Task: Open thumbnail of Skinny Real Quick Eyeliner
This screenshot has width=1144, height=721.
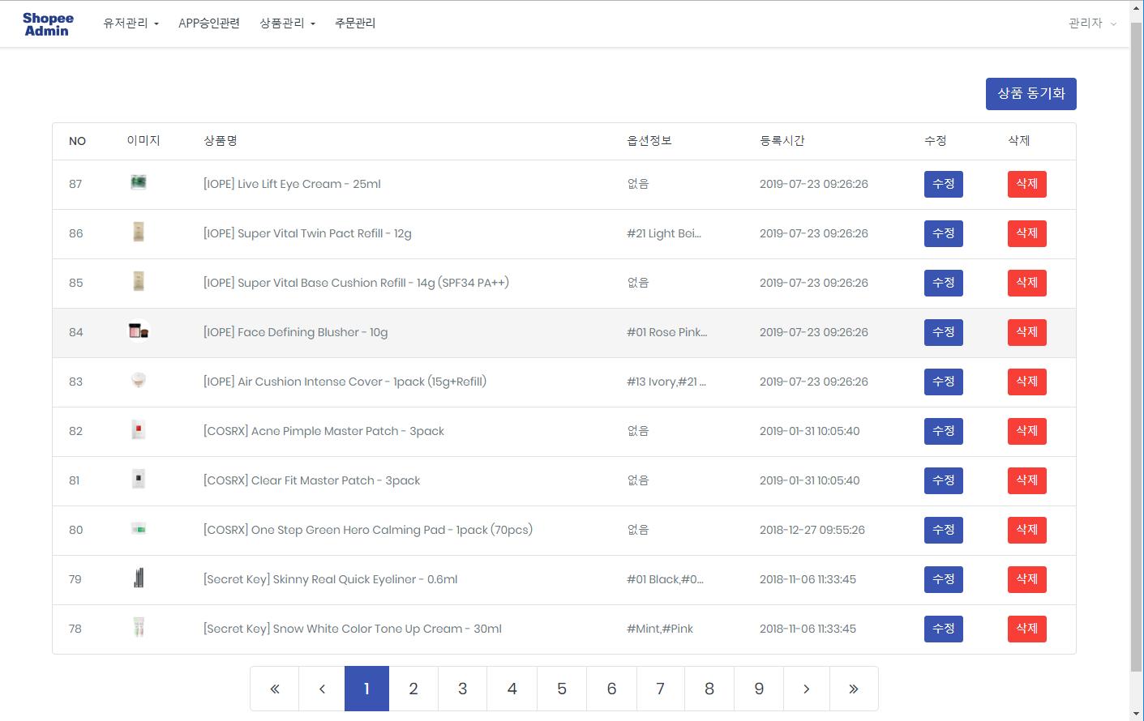Action: [139, 578]
